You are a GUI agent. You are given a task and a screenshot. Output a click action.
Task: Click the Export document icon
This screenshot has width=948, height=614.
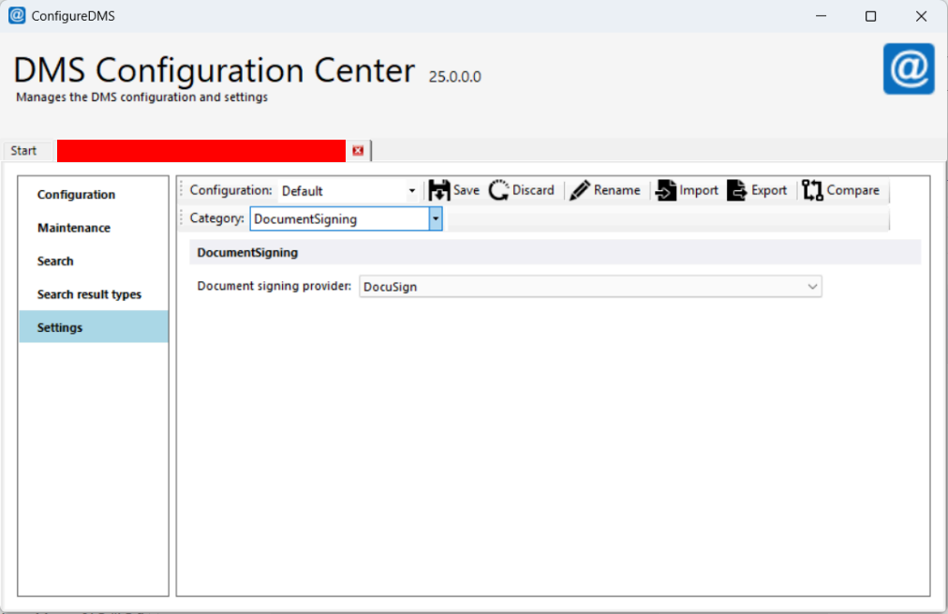(x=737, y=190)
